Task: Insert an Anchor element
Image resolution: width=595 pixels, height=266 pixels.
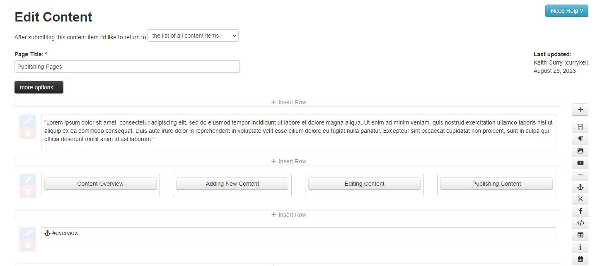Action: click(580, 187)
